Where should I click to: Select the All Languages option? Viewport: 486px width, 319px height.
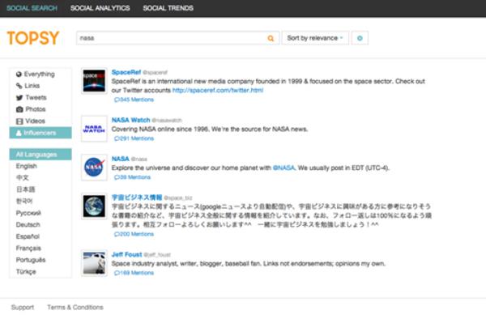[x=40, y=154]
